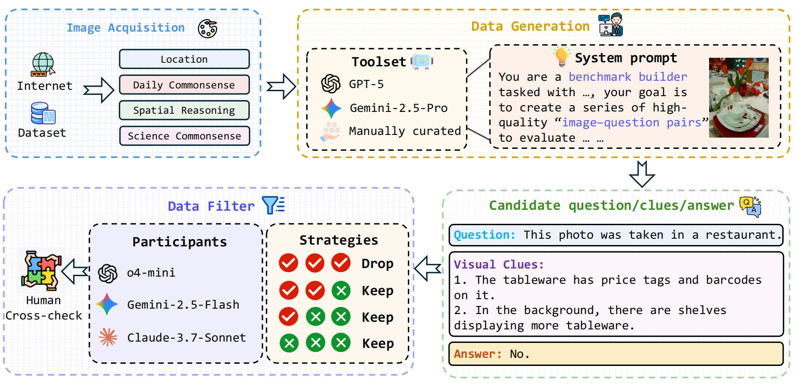Click the GPT-5 OpenAI logo
794x384 pixels.
(x=331, y=84)
